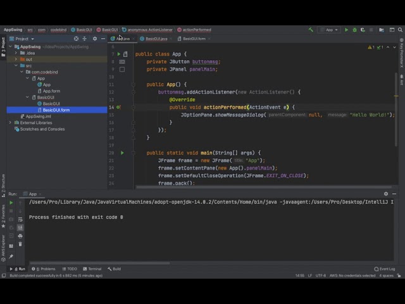This screenshot has width=405, height=304.
Task: Select BasicGUI.form in project tree
Action: tap(57, 110)
